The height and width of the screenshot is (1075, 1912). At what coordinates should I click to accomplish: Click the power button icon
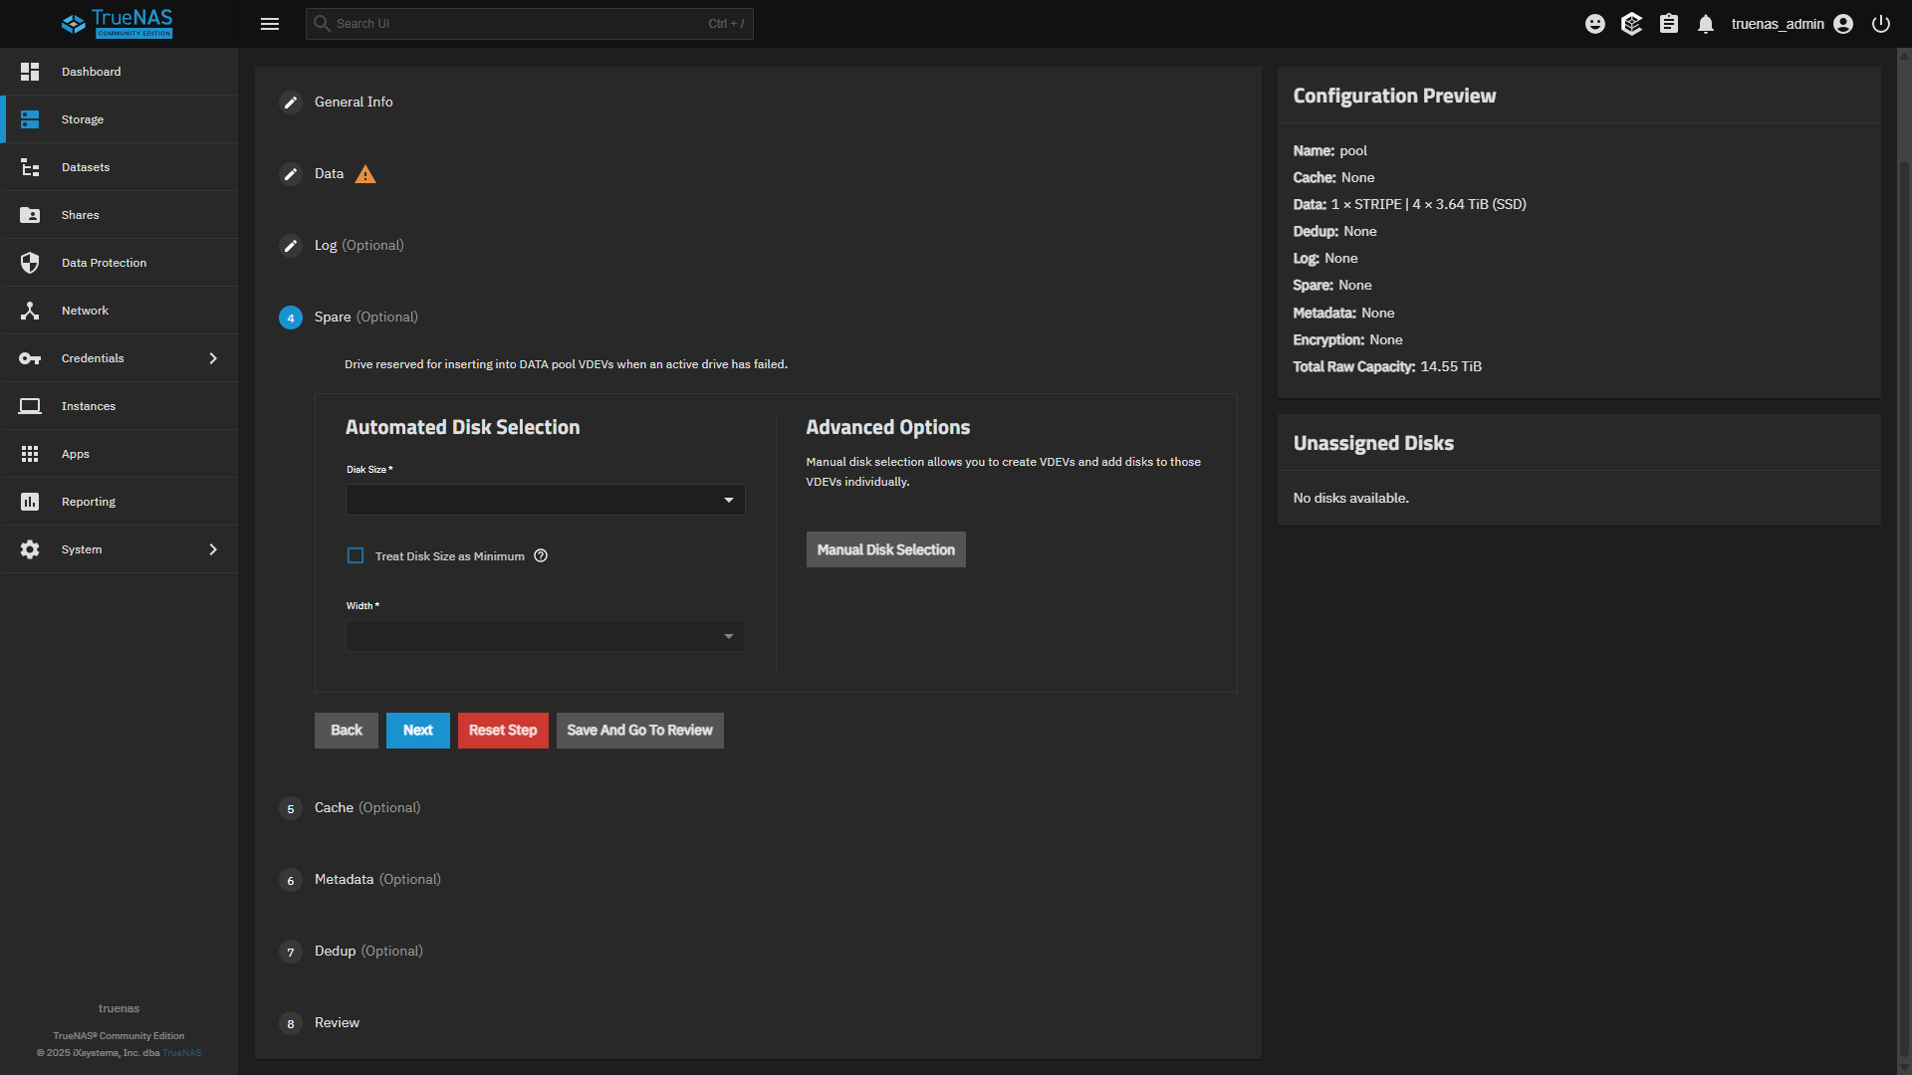tap(1880, 24)
